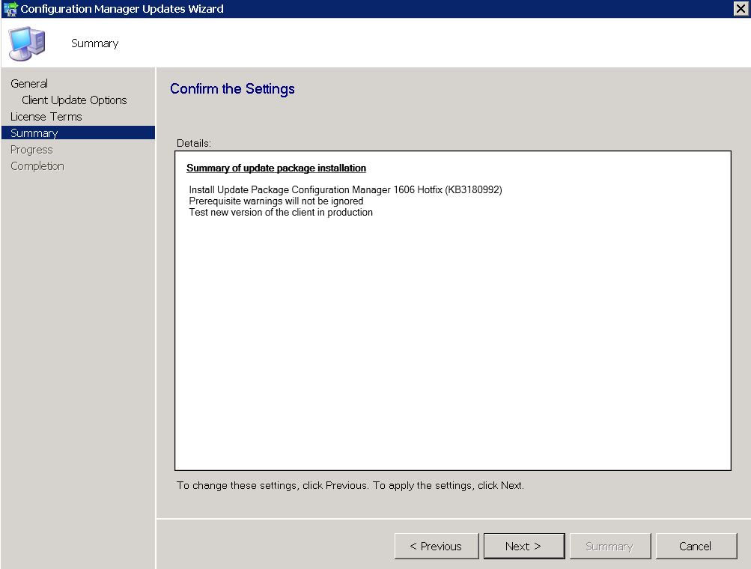Click the computer icon beside Summary header

[x=27, y=43]
